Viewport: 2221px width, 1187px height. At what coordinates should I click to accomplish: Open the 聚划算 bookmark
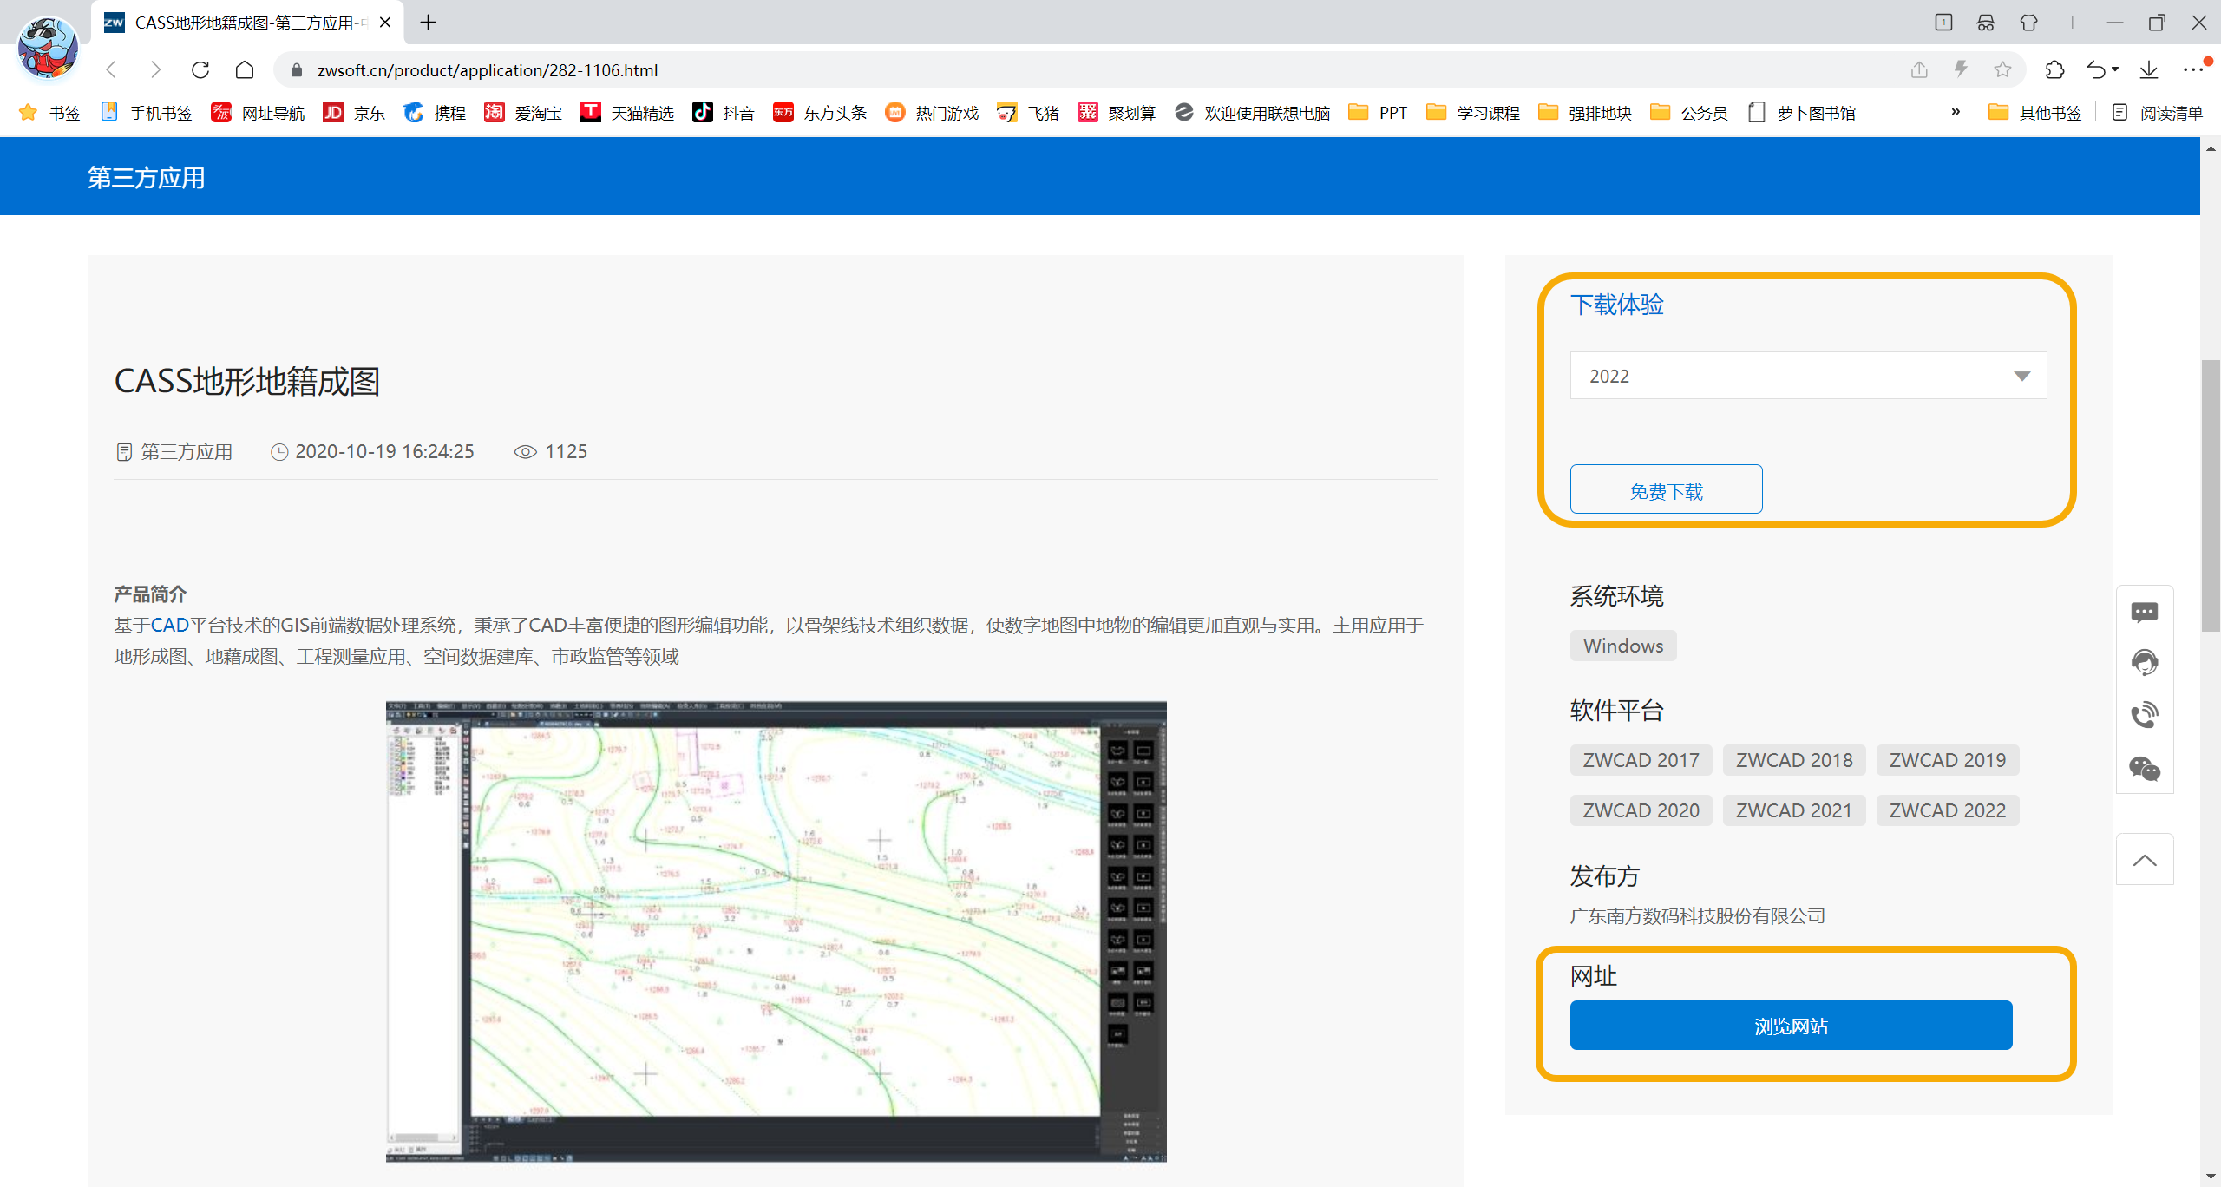tap(1117, 112)
